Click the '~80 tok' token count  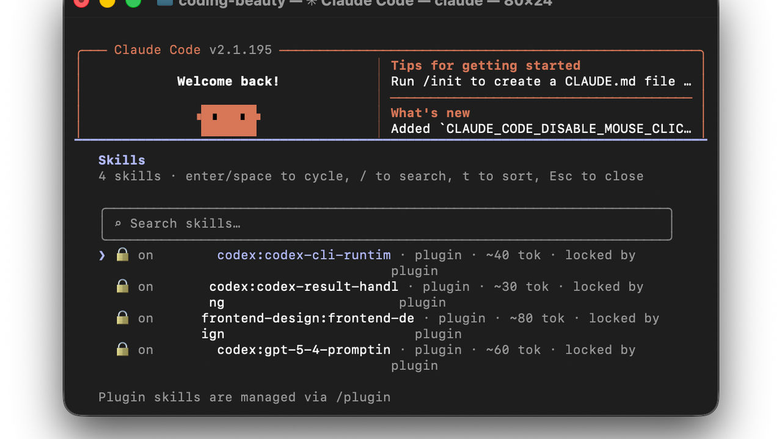click(x=538, y=318)
